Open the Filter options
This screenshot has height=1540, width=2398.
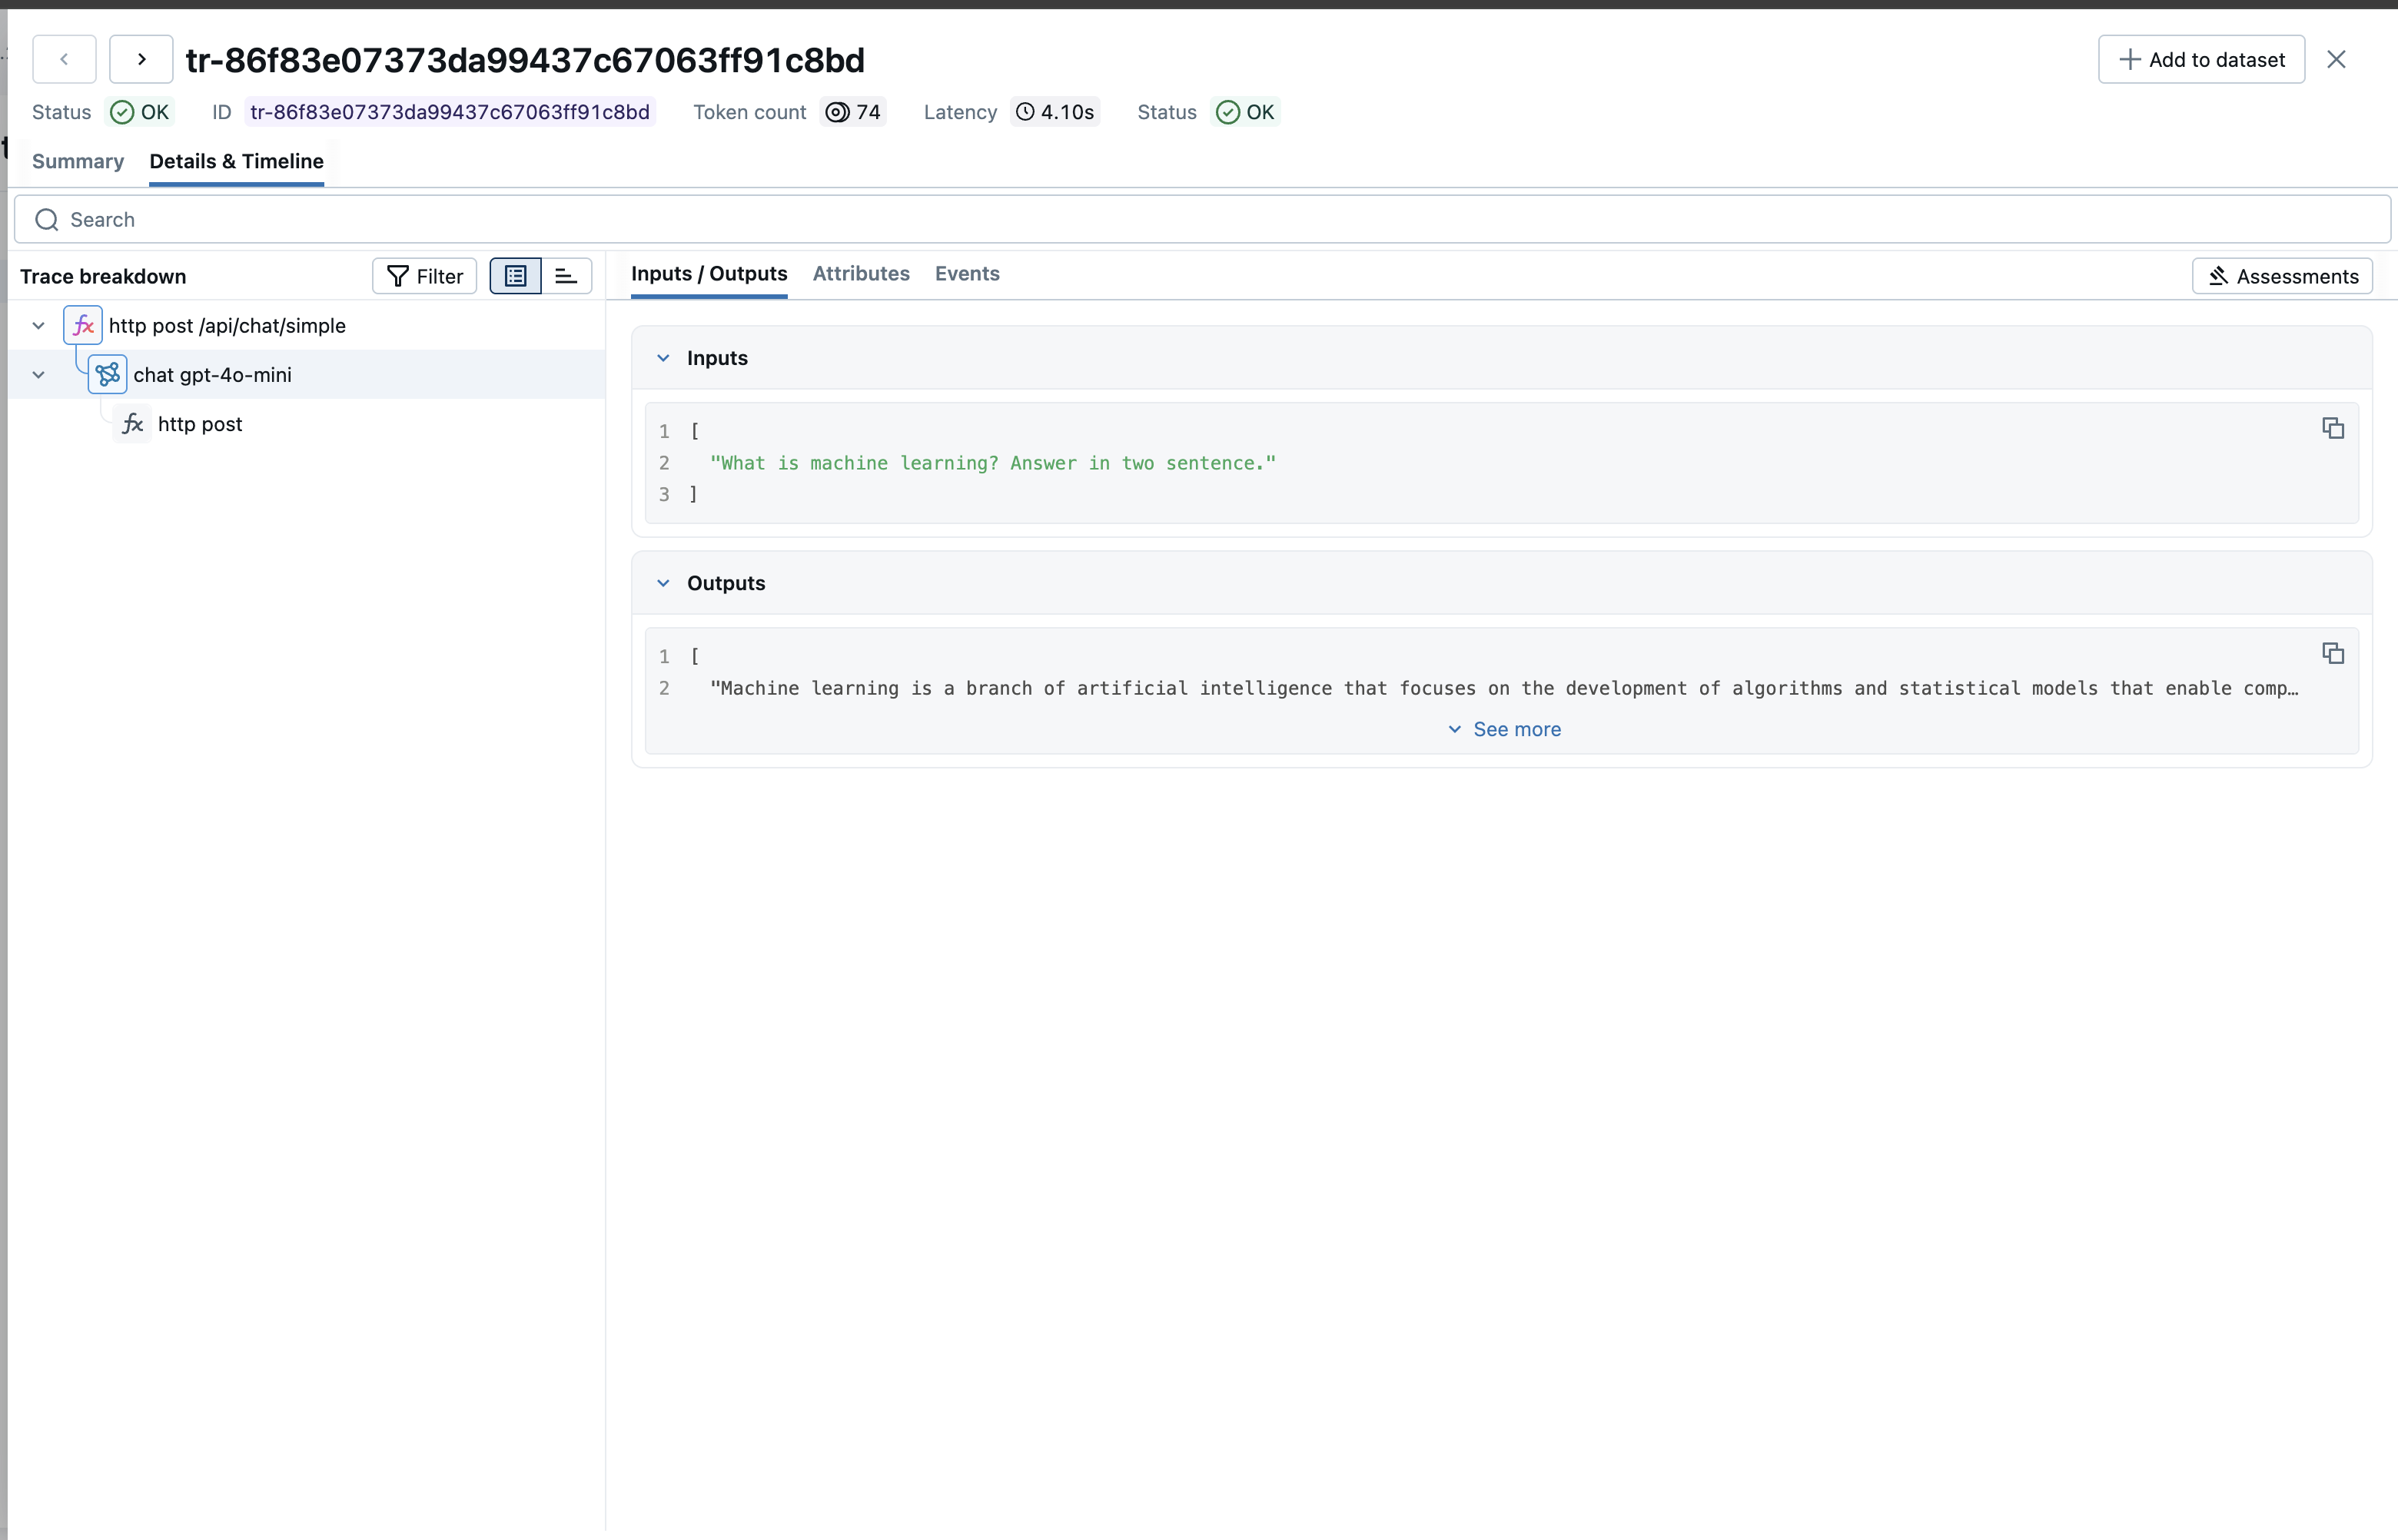423,276
